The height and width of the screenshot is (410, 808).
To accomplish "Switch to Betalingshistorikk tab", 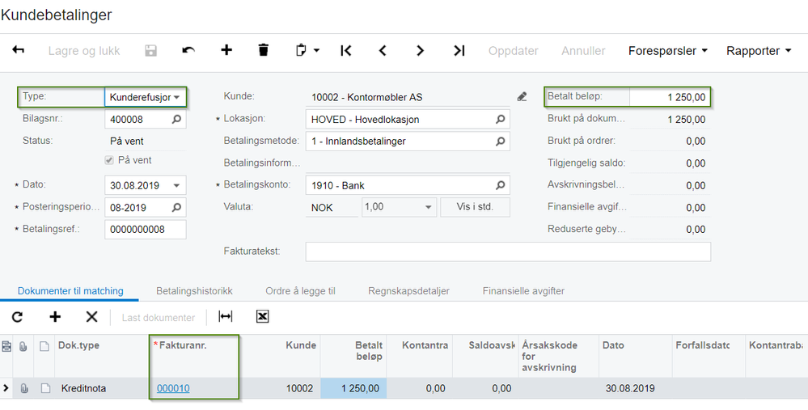I will (x=194, y=291).
